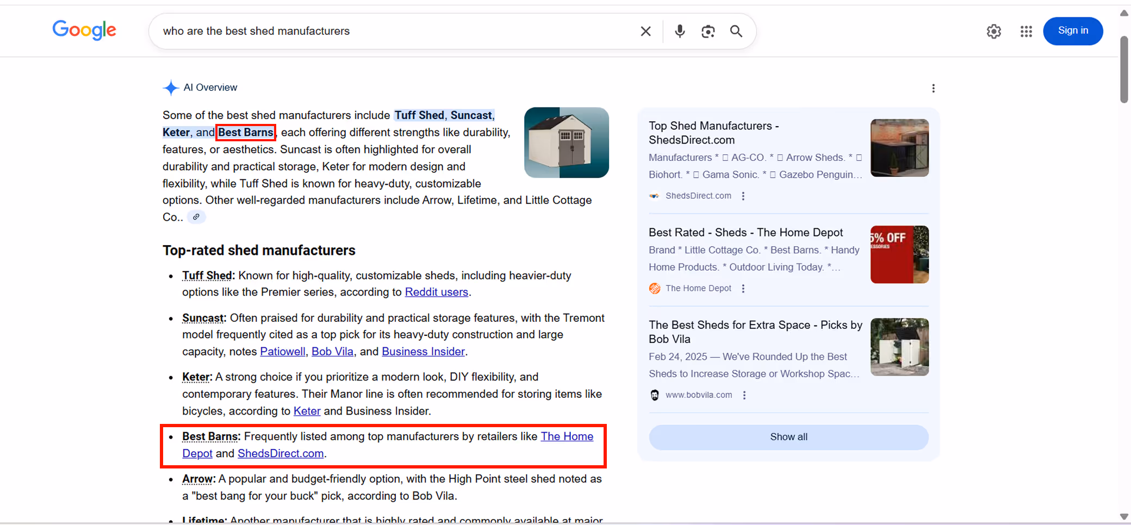Open Top Shed Manufacturers - ShedsDirect.com result
The width and height of the screenshot is (1131, 525).
click(714, 133)
